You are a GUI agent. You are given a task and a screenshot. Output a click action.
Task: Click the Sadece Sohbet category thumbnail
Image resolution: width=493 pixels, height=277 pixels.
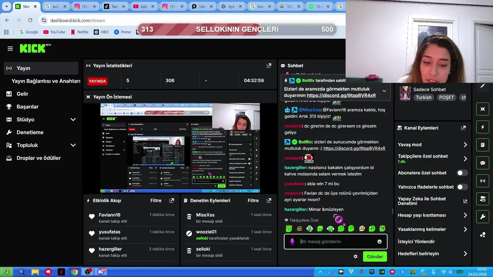tap(405, 93)
